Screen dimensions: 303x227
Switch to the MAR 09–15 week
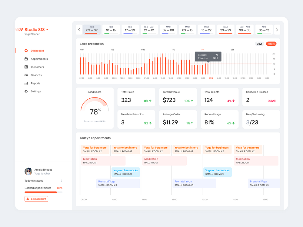pos(187,29)
